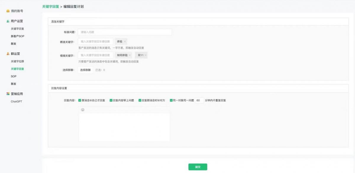Remove the 如何体验 keyword tag
Image resolution: width=355 pixels, height=173 pixels.
click(130, 55)
